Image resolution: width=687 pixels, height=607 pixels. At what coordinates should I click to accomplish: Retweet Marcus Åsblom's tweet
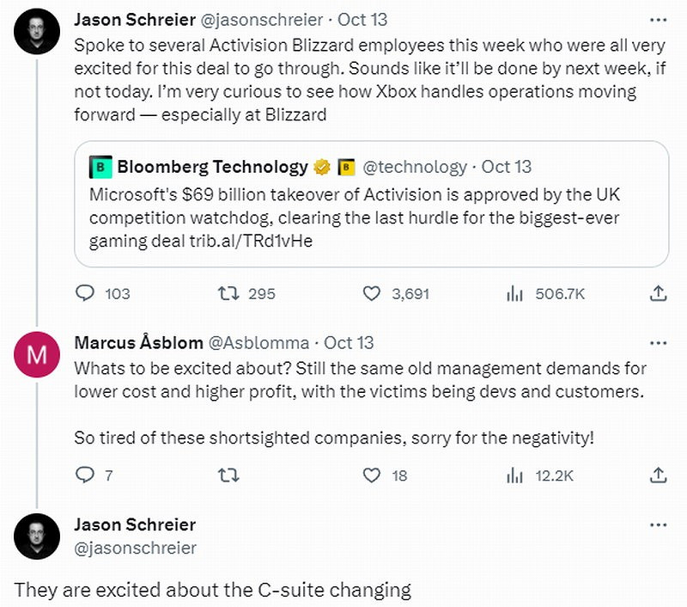click(x=228, y=474)
